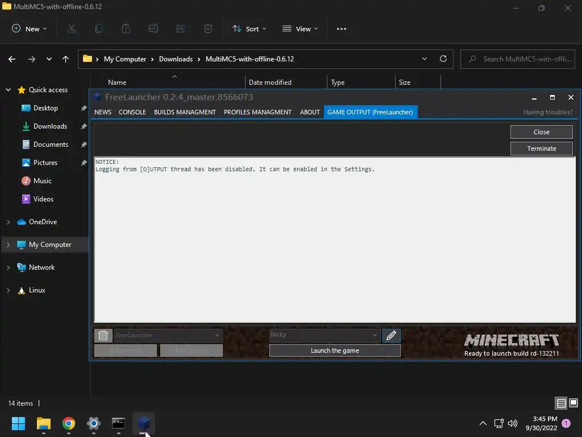Image resolution: width=582 pixels, height=437 pixels.
Task: Click the Search MultiMC5 search box
Action: tap(518, 59)
